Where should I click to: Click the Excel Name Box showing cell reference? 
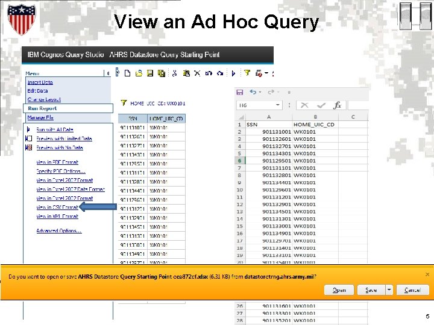click(x=256, y=105)
